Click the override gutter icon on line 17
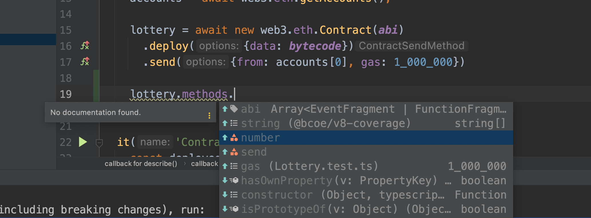The width and height of the screenshot is (591, 218). (85, 62)
